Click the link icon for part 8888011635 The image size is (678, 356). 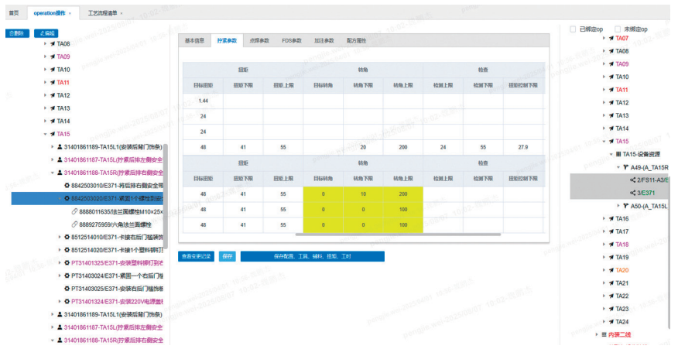tap(74, 211)
